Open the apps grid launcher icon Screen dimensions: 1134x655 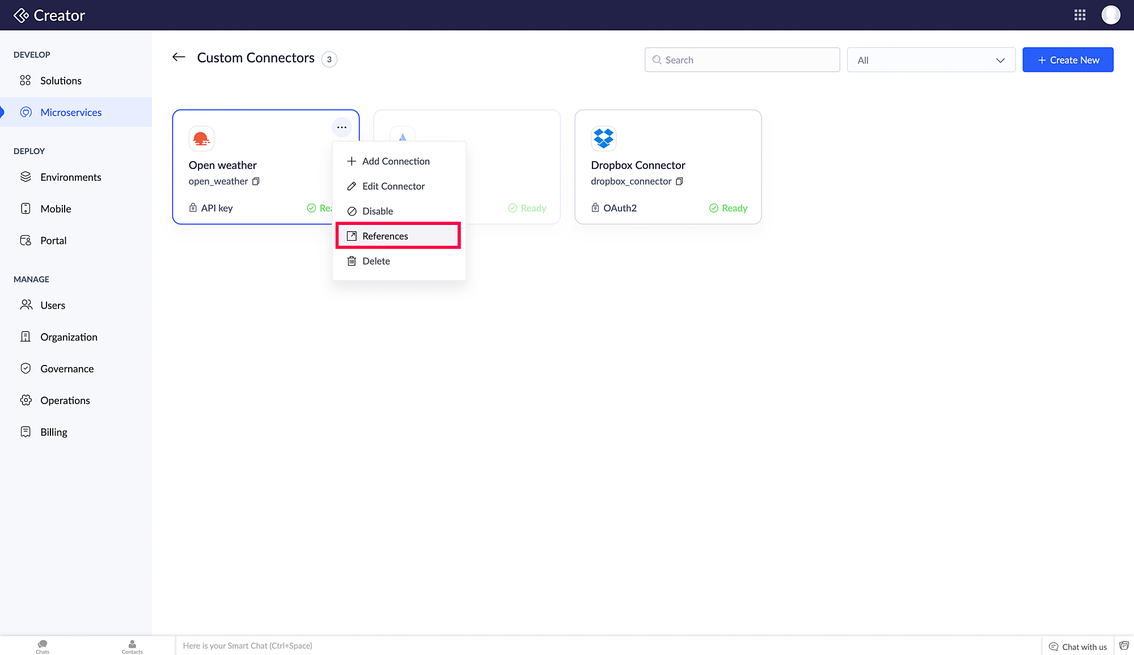[1080, 15]
